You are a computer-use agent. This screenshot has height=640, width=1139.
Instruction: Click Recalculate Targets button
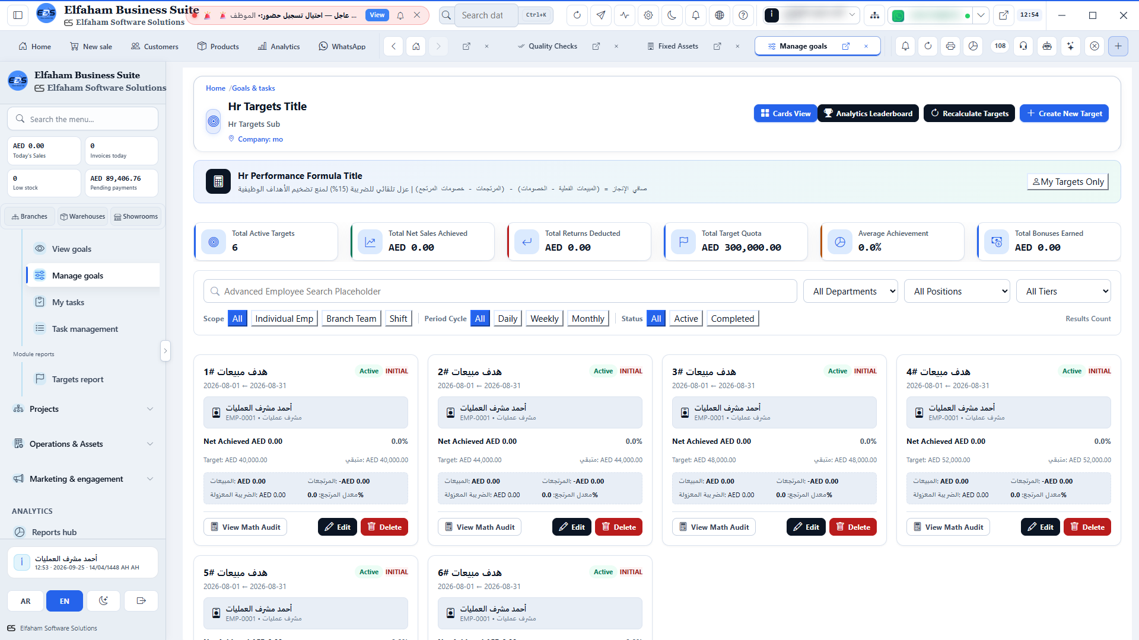969,113
